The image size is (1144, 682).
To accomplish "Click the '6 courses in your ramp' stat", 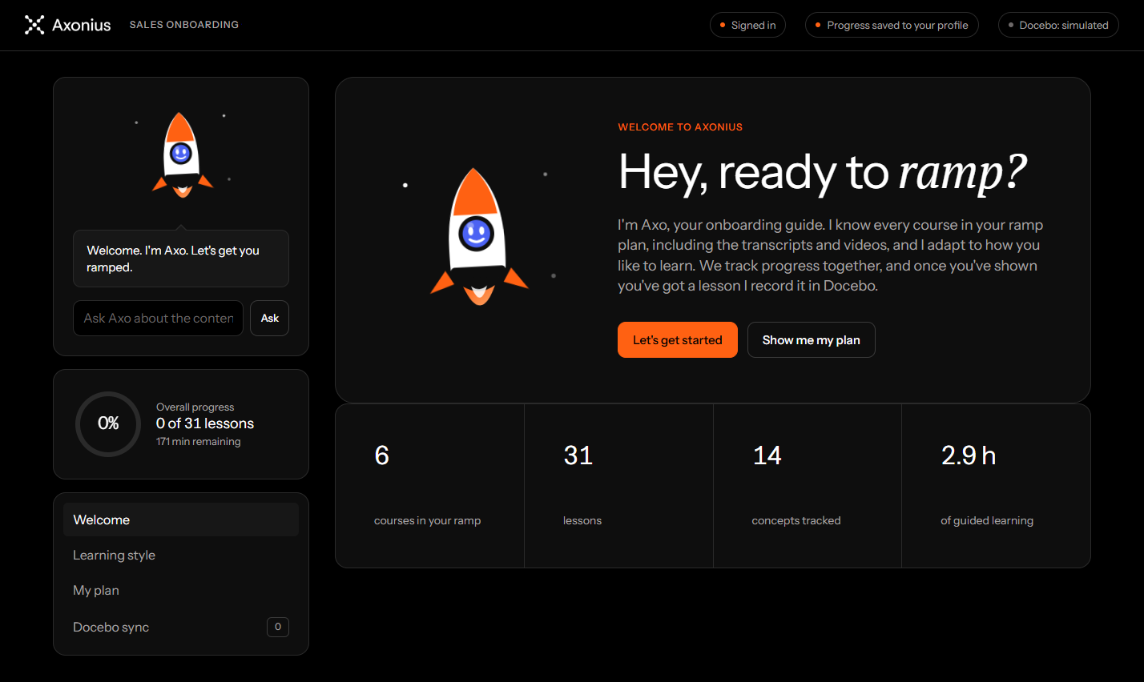I will (x=429, y=486).
